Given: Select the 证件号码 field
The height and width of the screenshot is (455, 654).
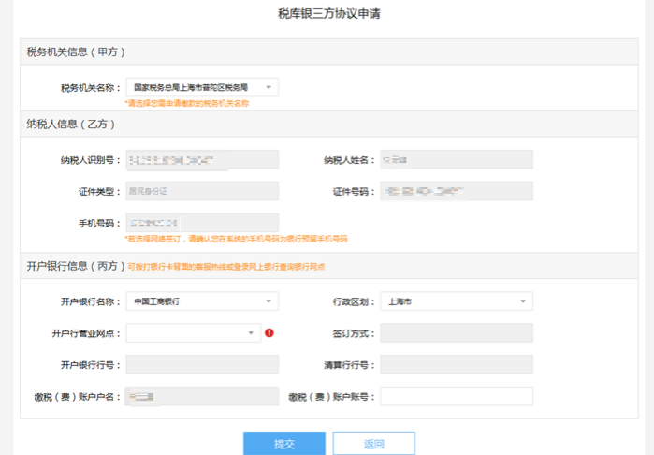Looking at the screenshot, I should pyautogui.click(x=457, y=191).
